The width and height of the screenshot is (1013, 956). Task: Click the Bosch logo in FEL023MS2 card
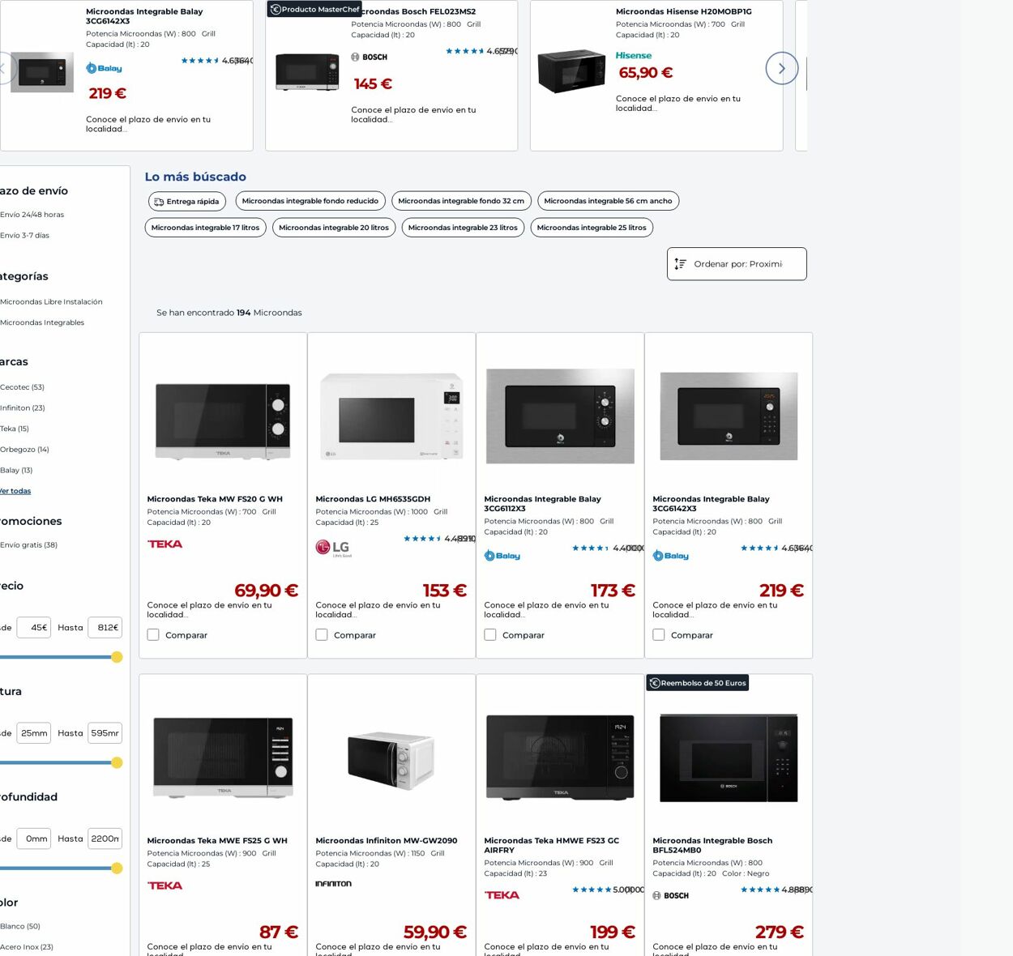(x=369, y=58)
